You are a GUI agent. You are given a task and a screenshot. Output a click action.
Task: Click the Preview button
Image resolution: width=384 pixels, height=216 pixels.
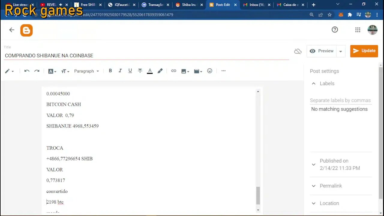pos(322,51)
